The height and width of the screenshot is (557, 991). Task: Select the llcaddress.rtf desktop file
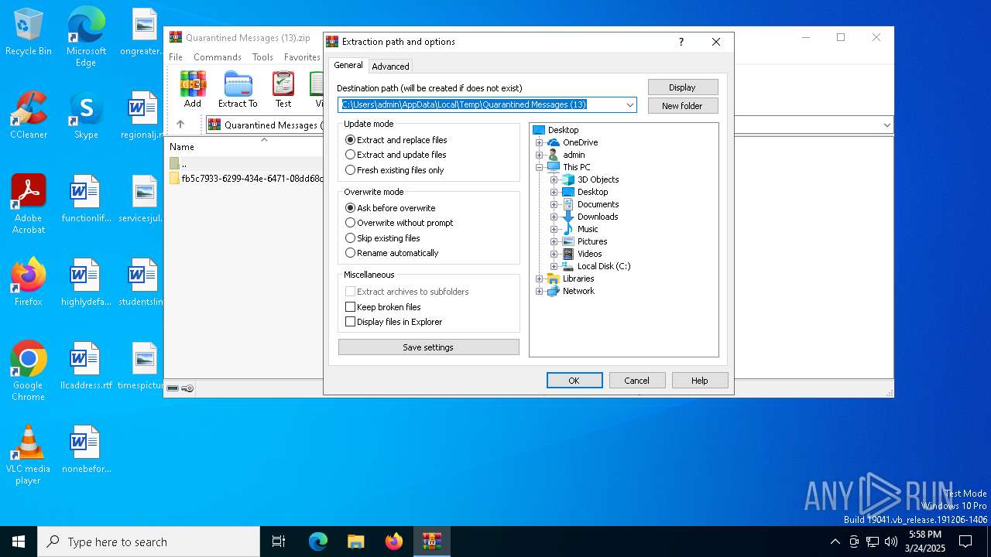[x=86, y=366]
